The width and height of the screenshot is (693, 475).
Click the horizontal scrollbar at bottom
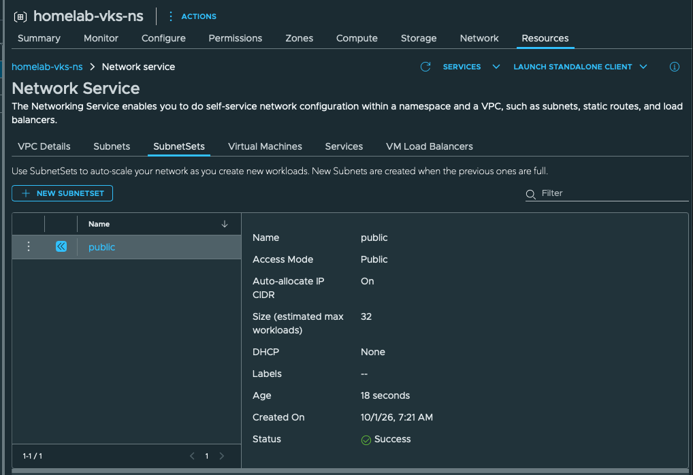pyautogui.click(x=350, y=472)
